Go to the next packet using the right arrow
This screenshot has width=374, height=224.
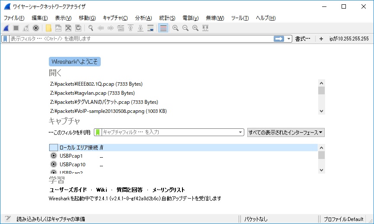pyautogui.click(x=111, y=28)
